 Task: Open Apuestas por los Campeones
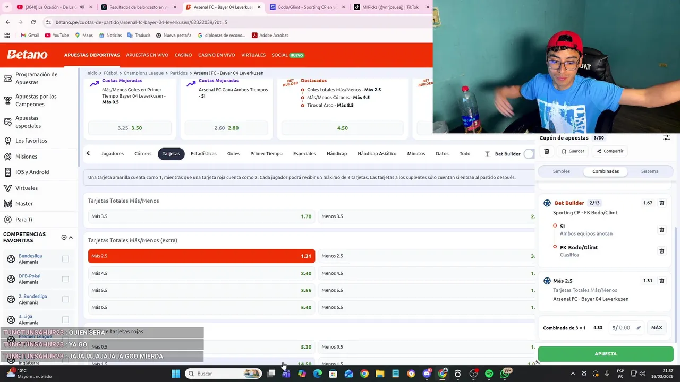[x=36, y=100]
